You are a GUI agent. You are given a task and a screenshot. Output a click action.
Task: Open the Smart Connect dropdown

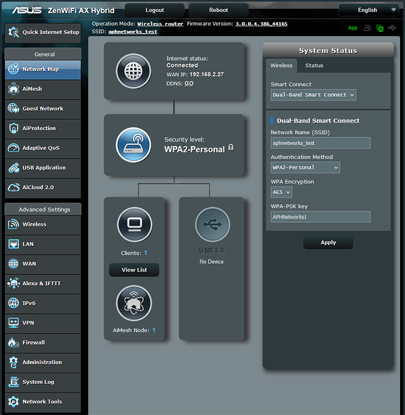[313, 95]
